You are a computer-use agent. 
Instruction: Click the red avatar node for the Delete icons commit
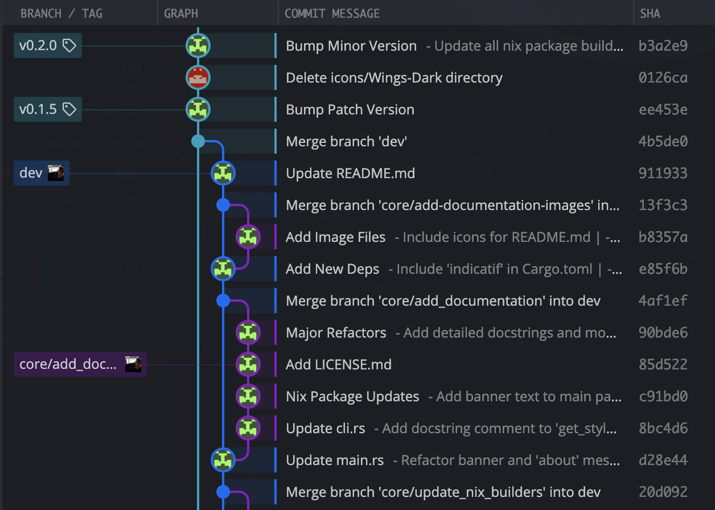coord(198,77)
